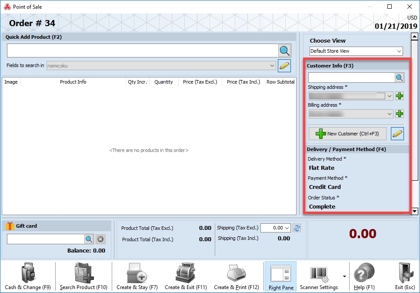Viewport: 420px width, 293px height.
Task: Click the Product Info column header
Action: [x=73, y=82]
